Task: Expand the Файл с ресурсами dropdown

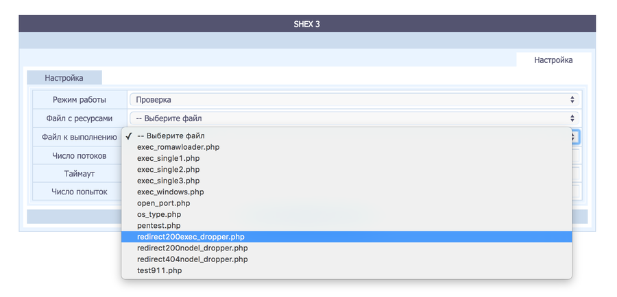Action: [x=354, y=118]
